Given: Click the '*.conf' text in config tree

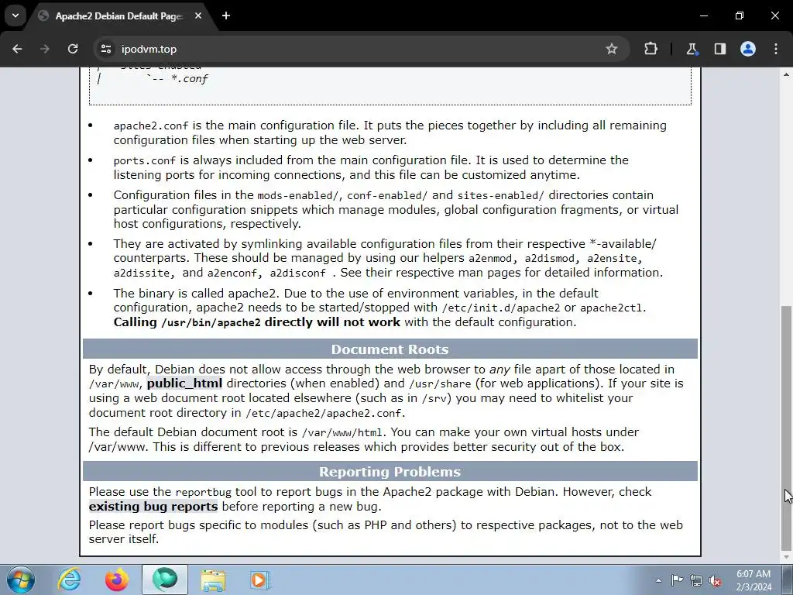Looking at the screenshot, I should pyautogui.click(x=190, y=79).
